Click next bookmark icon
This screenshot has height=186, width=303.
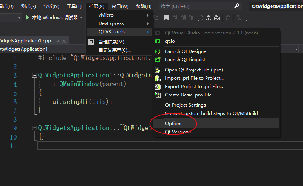pos(183,18)
